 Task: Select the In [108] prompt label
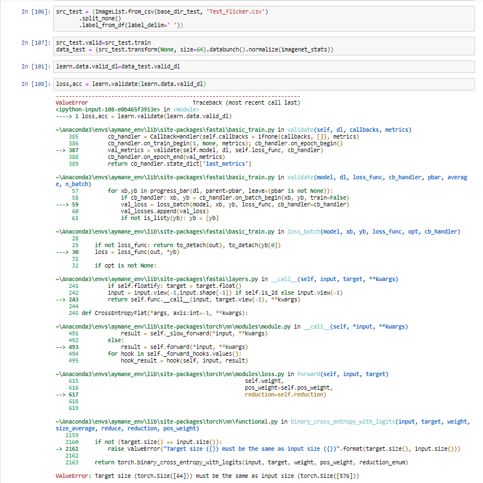[36, 84]
